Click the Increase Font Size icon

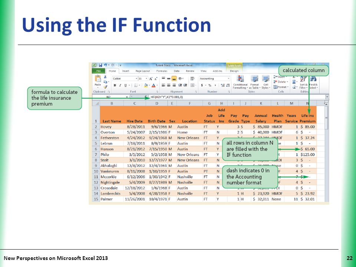pos(151,79)
